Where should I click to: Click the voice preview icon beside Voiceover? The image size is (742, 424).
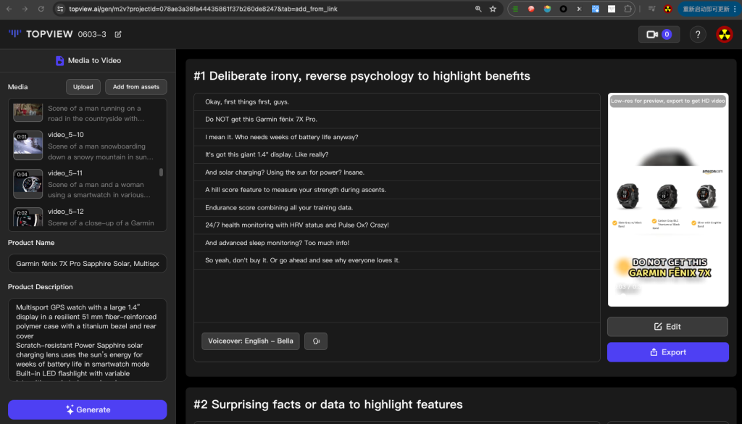[316, 341]
